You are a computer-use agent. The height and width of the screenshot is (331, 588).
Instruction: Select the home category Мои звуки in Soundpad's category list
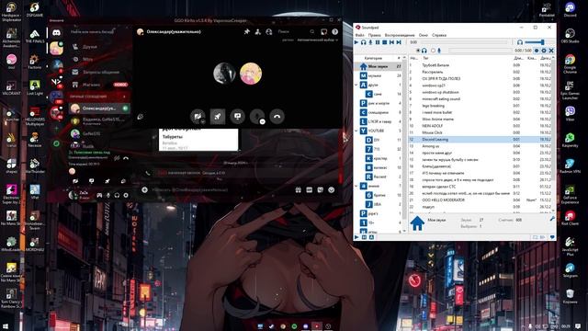[x=378, y=66]
